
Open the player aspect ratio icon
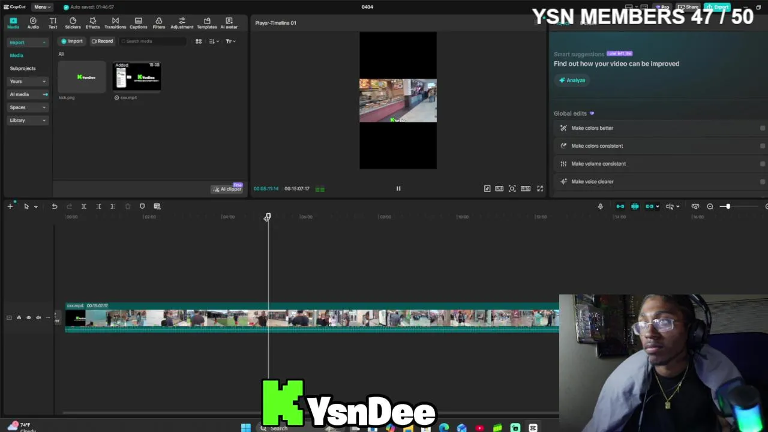tap(526, 188)
